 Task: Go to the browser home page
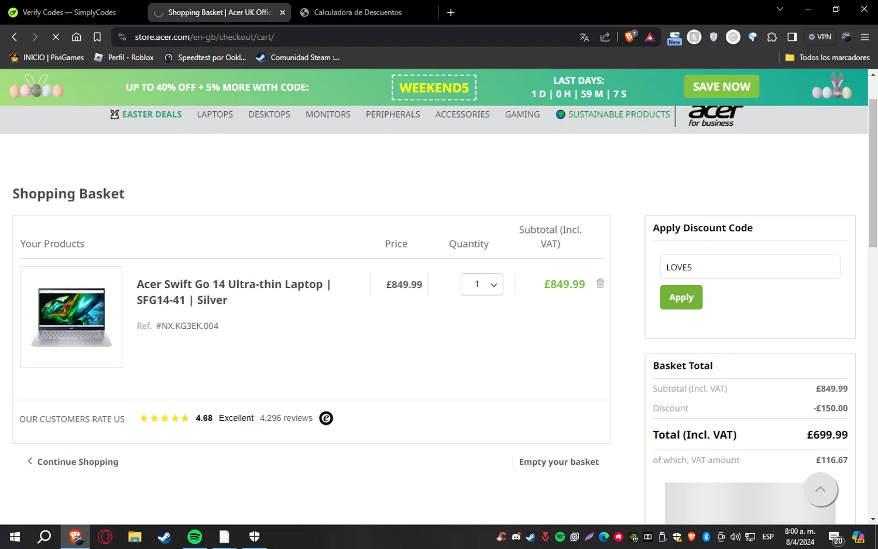pos(76,37)
